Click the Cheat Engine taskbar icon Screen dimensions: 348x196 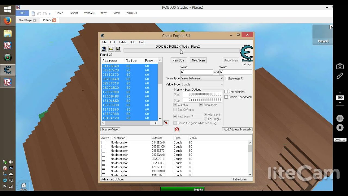pyautogui.click(x=8, y=70)
